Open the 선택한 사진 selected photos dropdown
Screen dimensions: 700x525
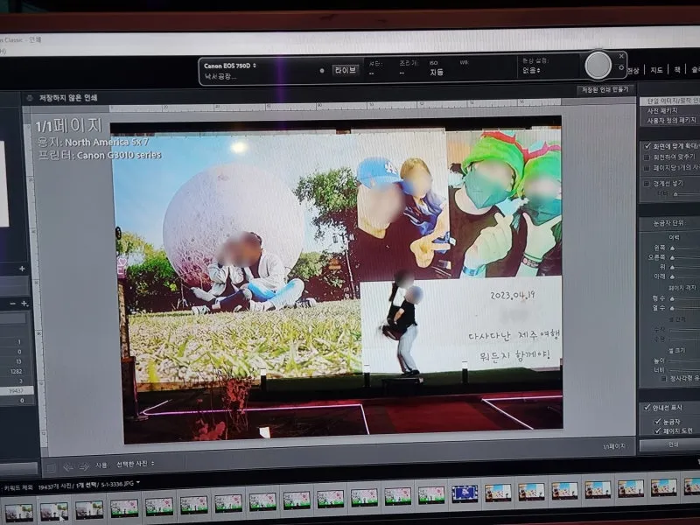(x=136, y=465)
